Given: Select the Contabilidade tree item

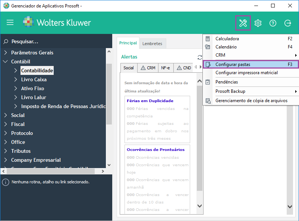Looking at the screenshot, I should click(x=37, y=70).
